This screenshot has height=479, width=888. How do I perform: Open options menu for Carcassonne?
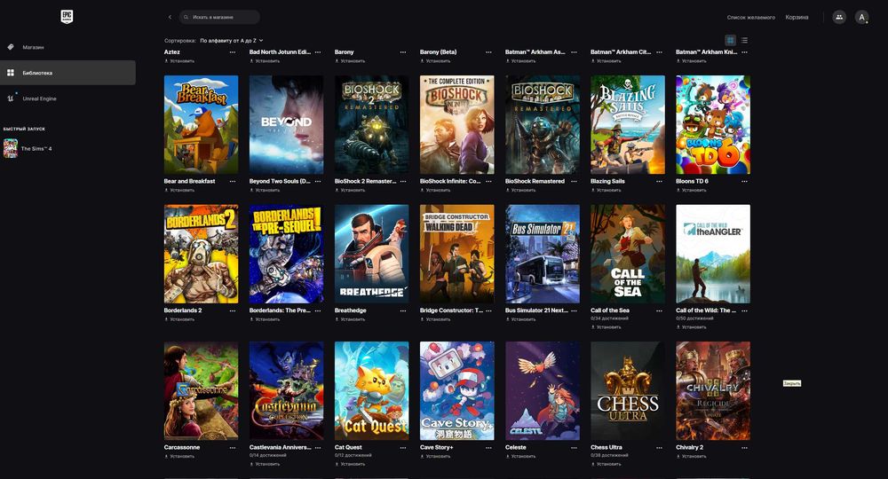233,447
